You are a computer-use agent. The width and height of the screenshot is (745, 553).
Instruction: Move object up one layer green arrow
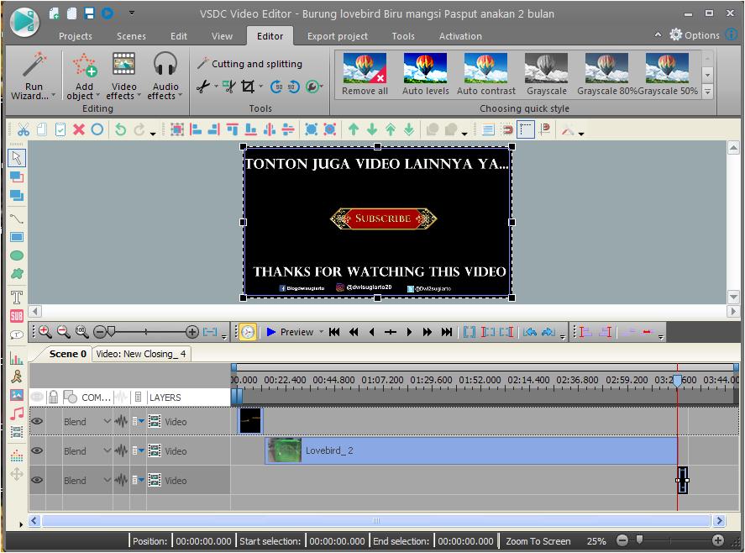pyautogui.click(x=353, y=129)
